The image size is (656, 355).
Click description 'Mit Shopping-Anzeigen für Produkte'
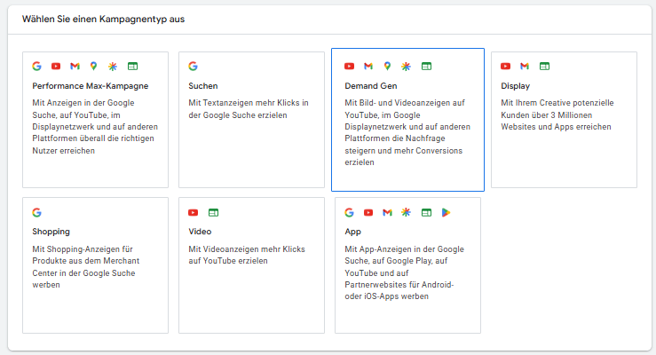coord(86,267)
